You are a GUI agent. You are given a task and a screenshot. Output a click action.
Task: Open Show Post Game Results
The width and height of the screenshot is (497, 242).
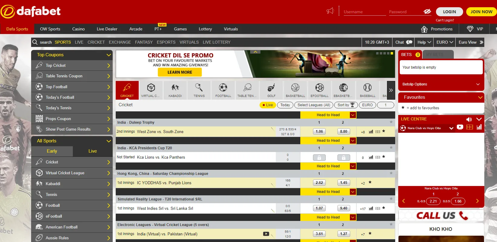point(72,129)
